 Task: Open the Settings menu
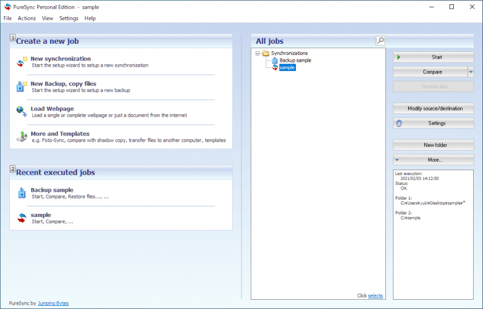point(69,18)
